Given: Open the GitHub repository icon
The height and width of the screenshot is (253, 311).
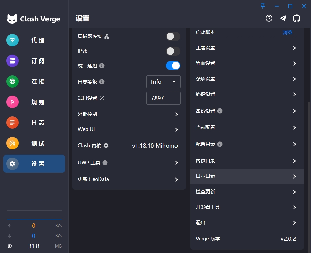Looking at the screenshot, I should (296, 19).
